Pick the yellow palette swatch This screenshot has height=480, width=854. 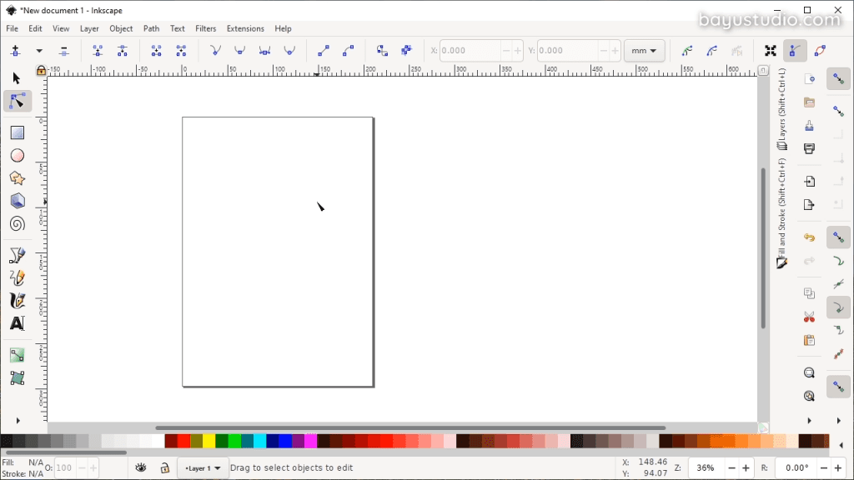(209, 441)
